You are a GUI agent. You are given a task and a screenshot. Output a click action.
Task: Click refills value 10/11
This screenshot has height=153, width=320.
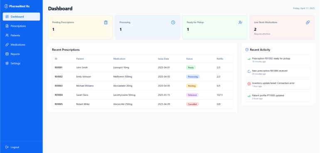pos(220,95)
